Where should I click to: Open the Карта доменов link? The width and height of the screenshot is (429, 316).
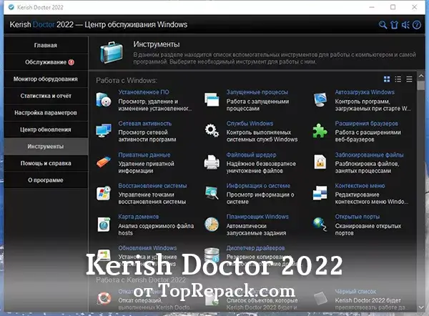(139, 217)
